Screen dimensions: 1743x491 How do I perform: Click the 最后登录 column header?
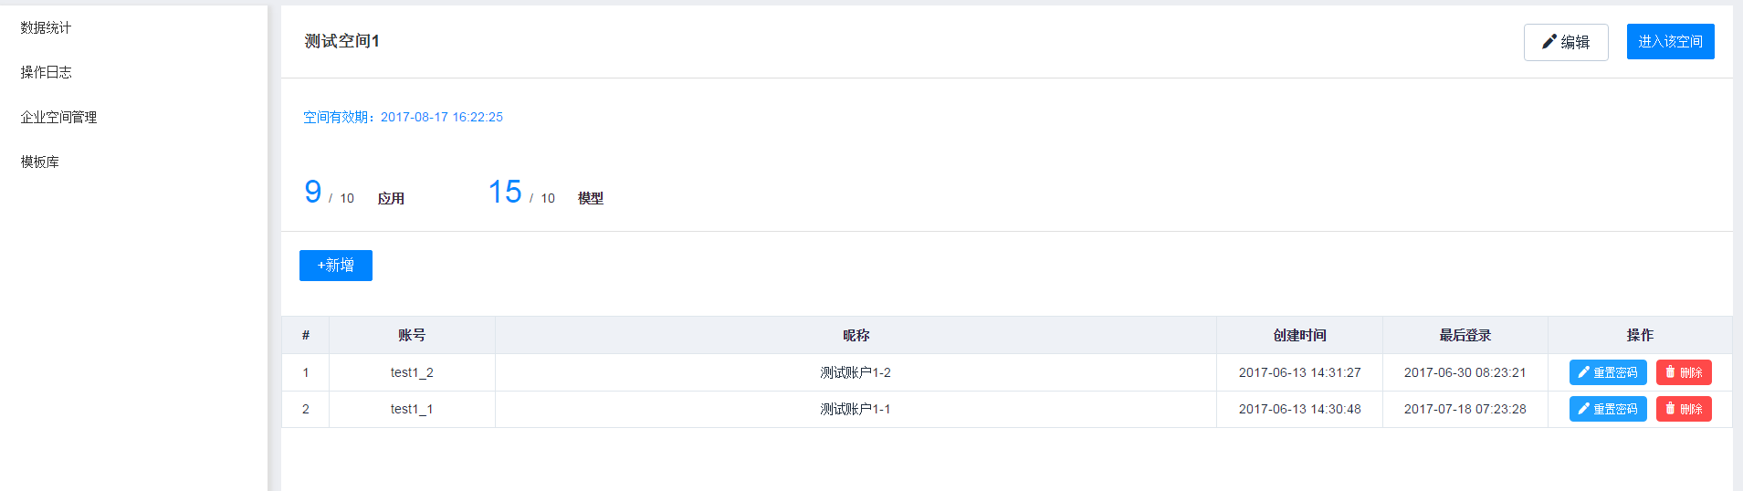1465,335
